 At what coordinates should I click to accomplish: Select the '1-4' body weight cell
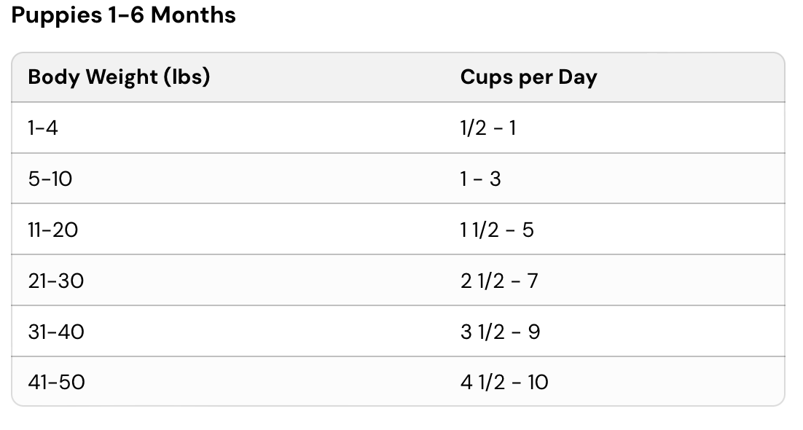point(43,128)
